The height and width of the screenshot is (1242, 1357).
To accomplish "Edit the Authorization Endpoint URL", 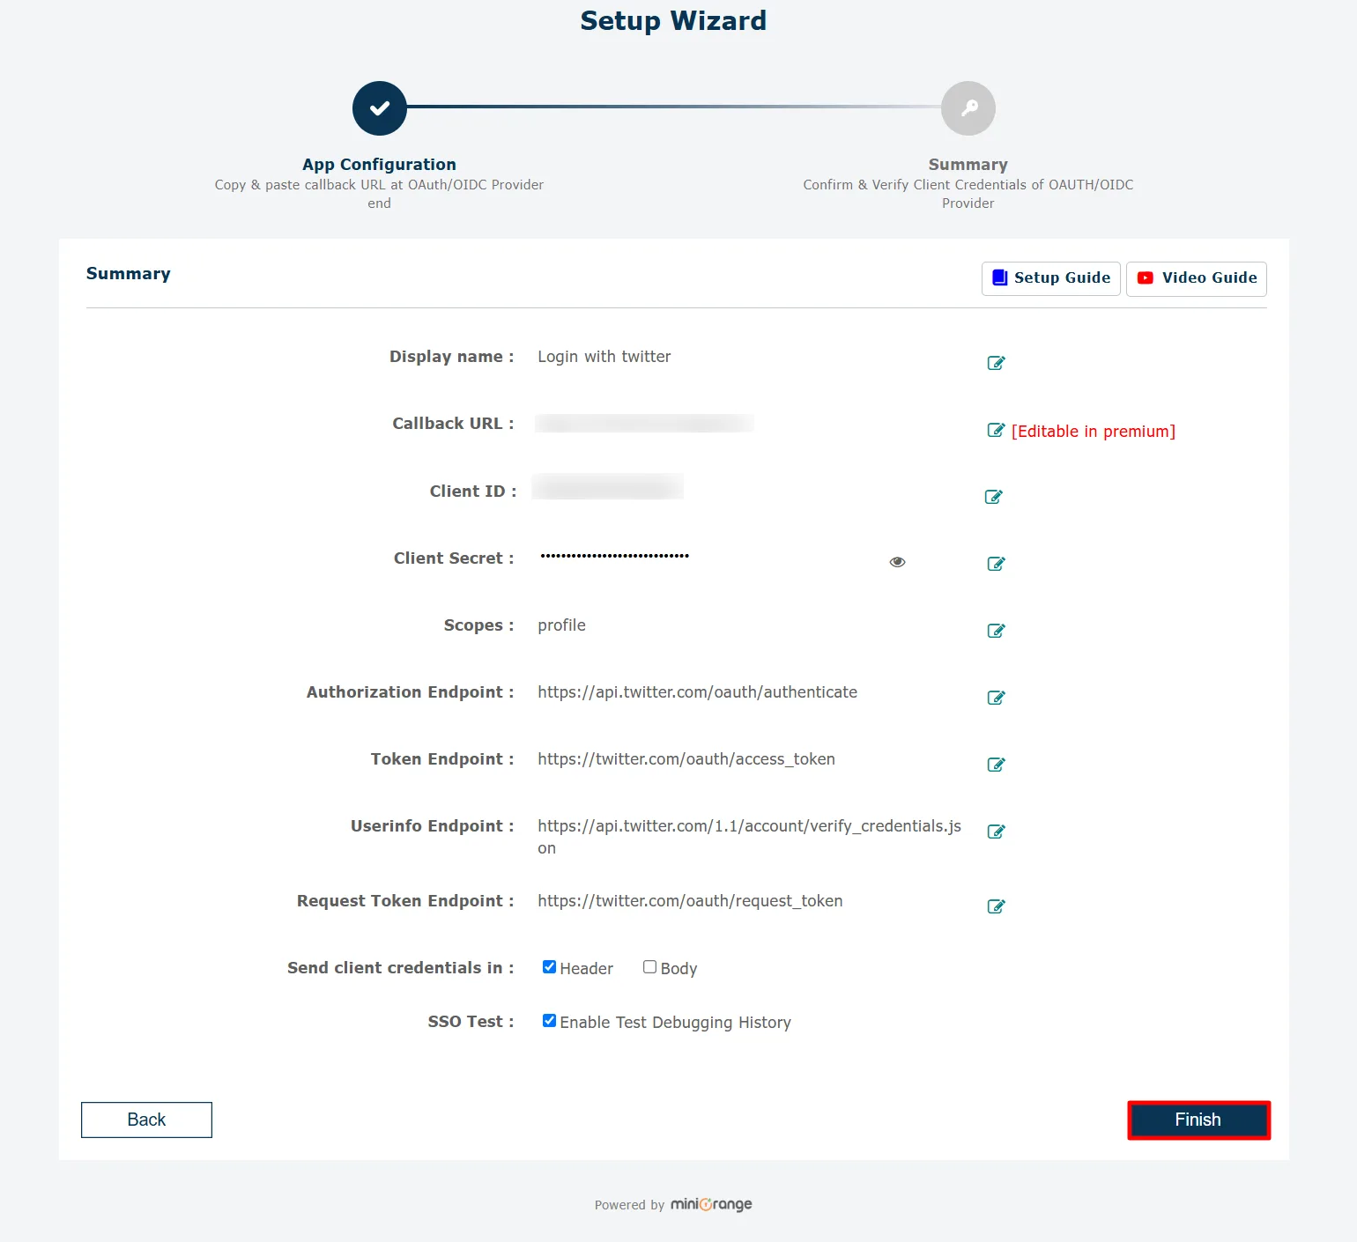I will 996,698.
